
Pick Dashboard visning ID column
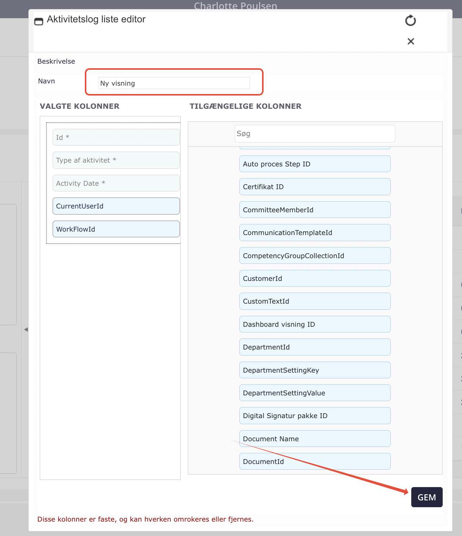coord(315,324)
